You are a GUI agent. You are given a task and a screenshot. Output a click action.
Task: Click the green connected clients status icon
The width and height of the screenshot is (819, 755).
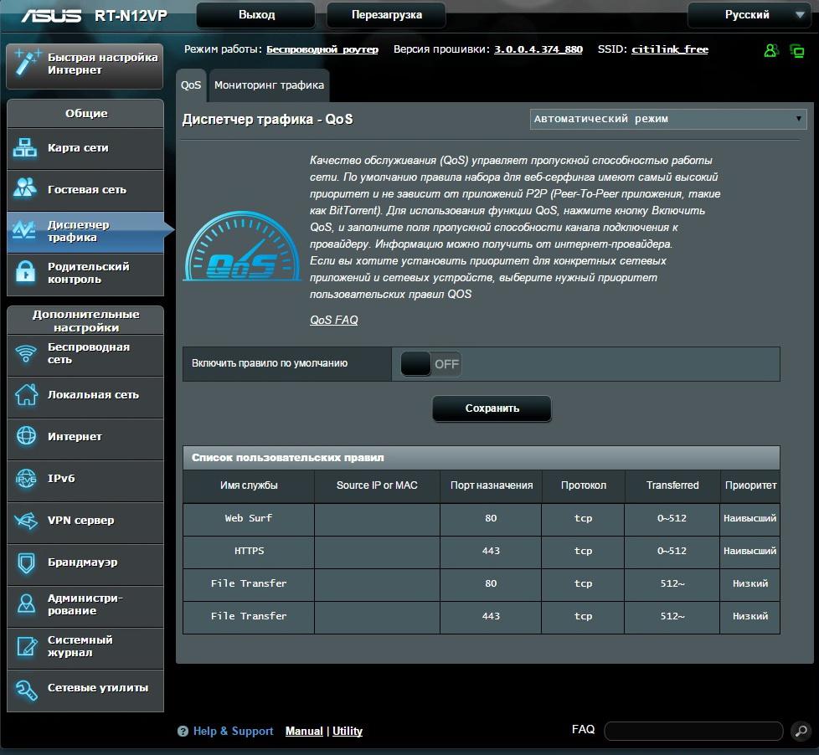[771, 50]
